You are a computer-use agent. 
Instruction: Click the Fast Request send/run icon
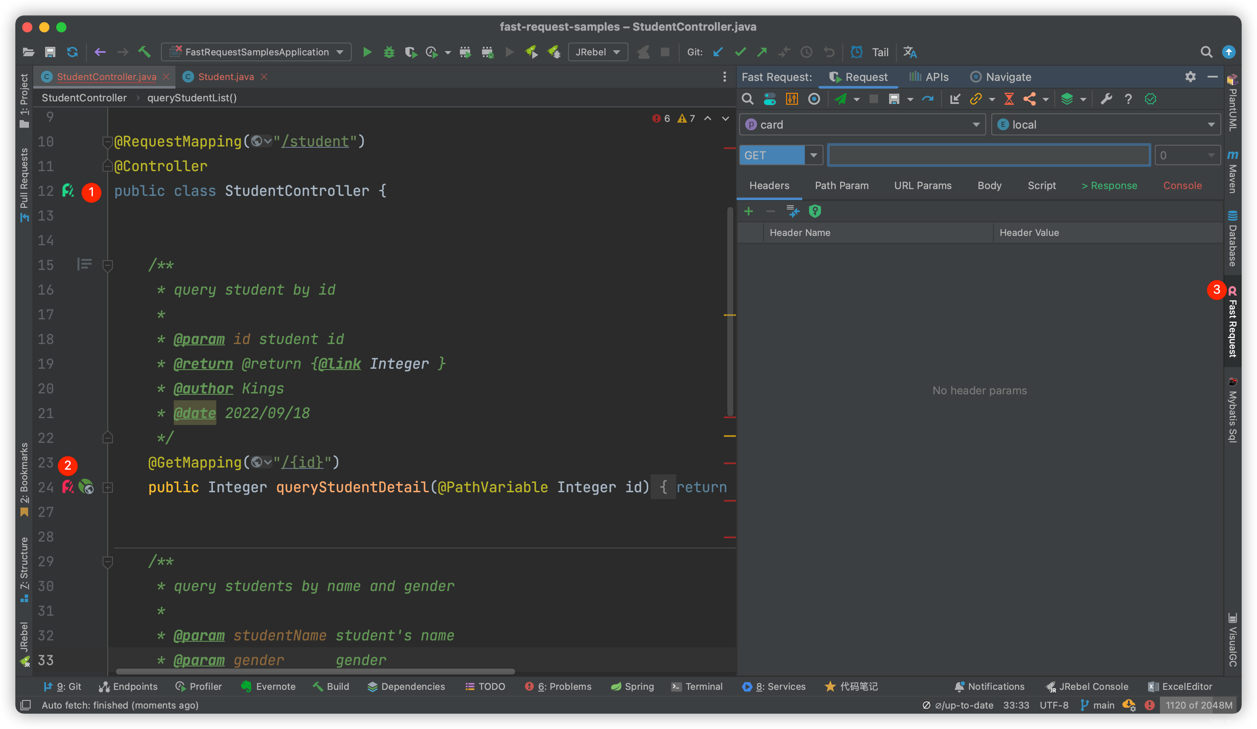coord(840,98)
